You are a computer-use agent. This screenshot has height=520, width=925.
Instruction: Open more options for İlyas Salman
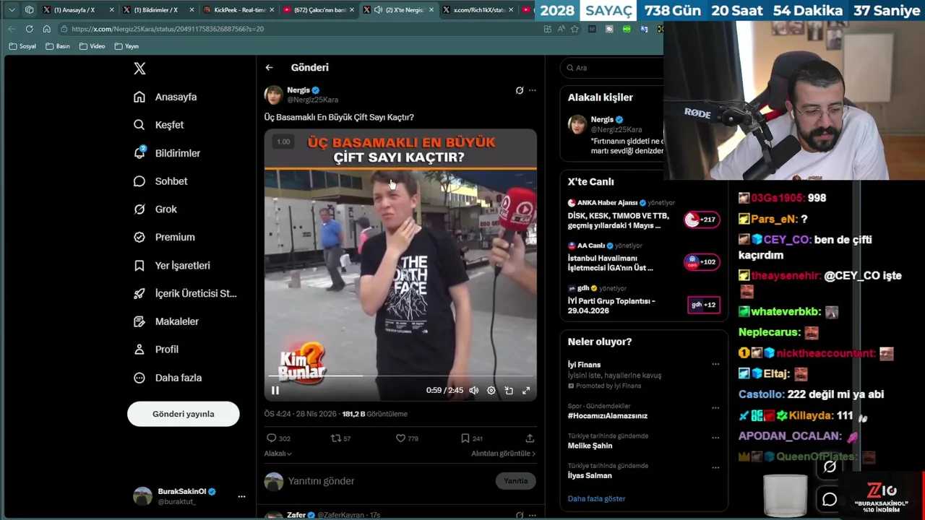coord(715,467)
